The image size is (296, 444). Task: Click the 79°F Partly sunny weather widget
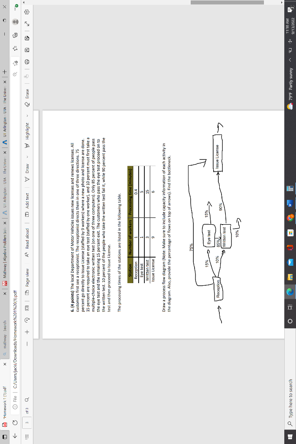(x=290, y=89)
